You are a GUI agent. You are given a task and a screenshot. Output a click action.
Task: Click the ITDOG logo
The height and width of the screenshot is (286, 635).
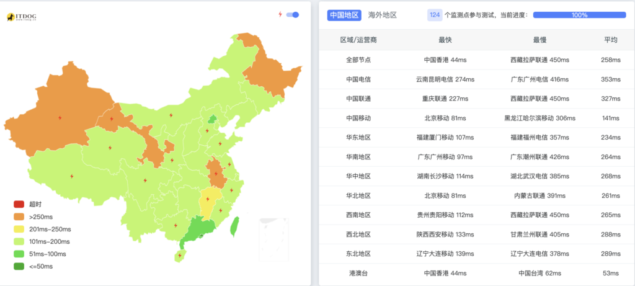pyautogui.click(x=20, y=17)
